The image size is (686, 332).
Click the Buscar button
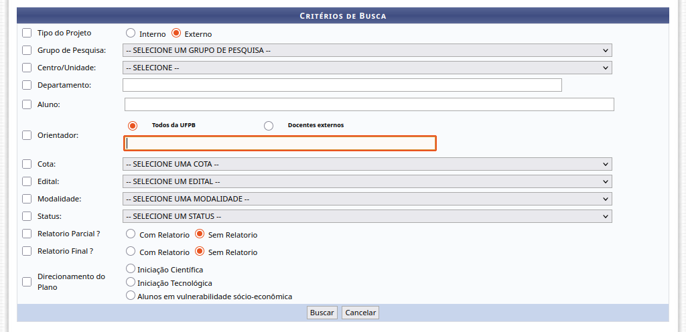pos(322,313)
